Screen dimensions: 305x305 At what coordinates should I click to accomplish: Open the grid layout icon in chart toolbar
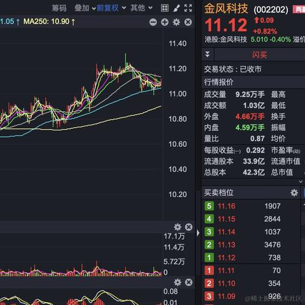coord(165,8)
